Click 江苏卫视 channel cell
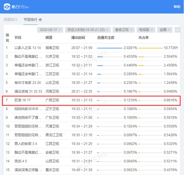184x175 pixels. 52,74
